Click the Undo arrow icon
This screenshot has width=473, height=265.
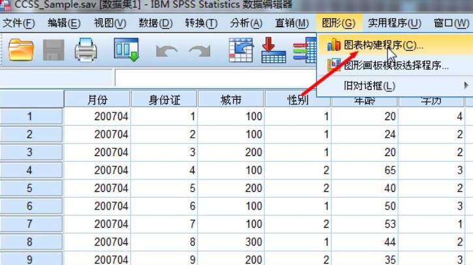pyautogui.click(x=166, y=51)
